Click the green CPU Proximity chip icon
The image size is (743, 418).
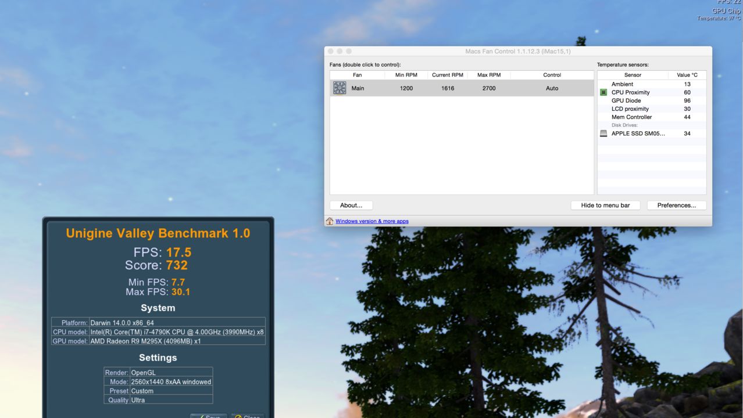point(603,92)
